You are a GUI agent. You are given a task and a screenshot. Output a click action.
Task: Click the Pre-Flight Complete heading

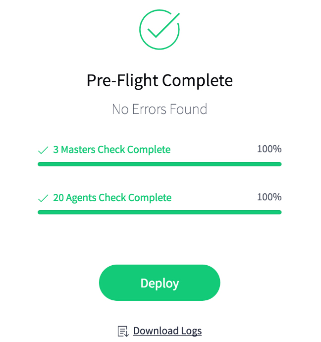pos(160,81)
